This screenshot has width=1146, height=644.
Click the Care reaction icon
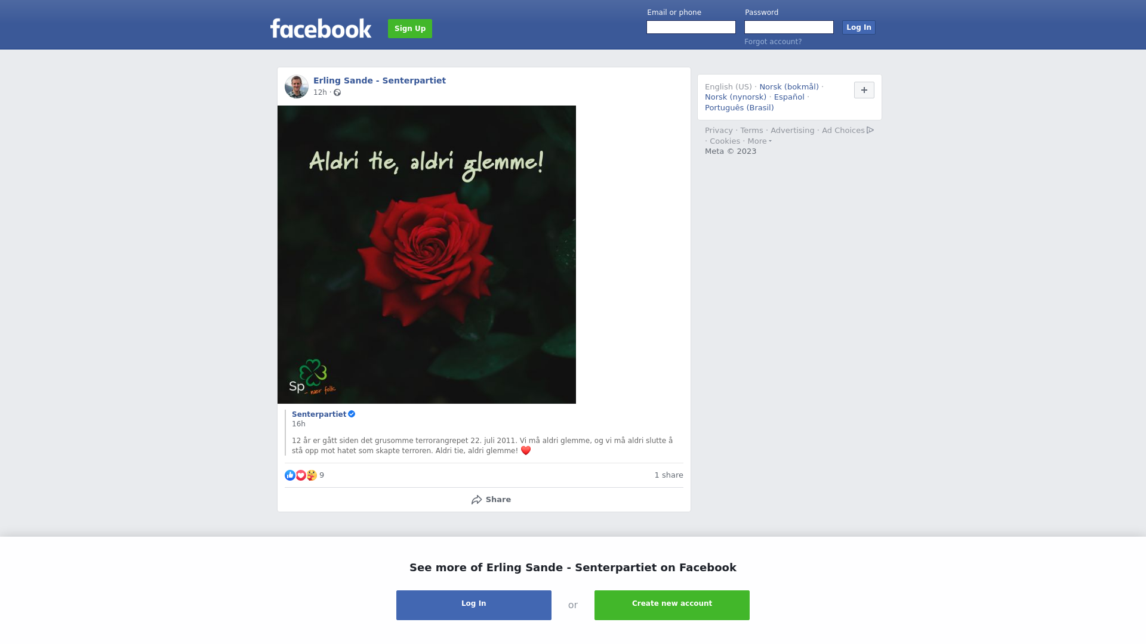(312, 475)
